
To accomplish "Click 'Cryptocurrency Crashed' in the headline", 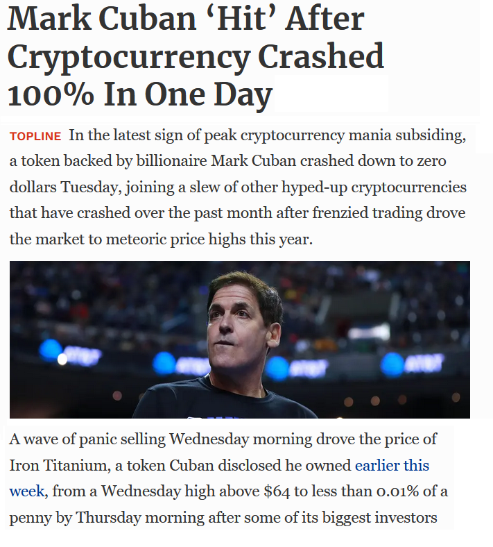I will tap(196, 56).
